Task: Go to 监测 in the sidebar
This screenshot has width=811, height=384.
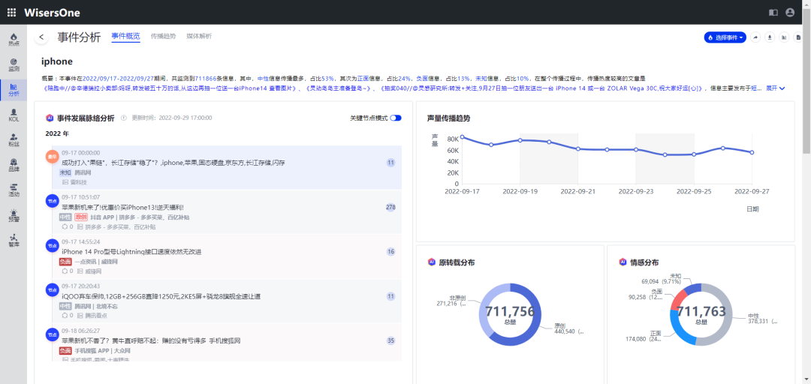Action: click(14, 64)
